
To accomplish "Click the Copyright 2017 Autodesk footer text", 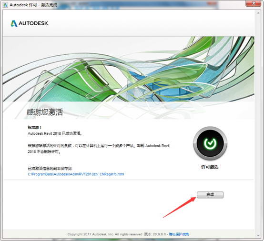I will pyautogui.click(x=105, y=234).
